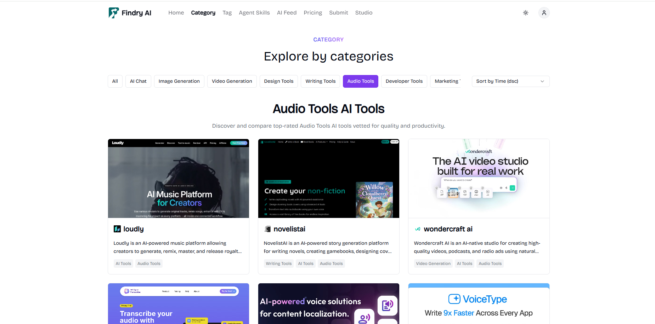The height and width of the screenshot is (324, 655).
Task: Open the AI Feed nav item
Action: tap(287, 13)
